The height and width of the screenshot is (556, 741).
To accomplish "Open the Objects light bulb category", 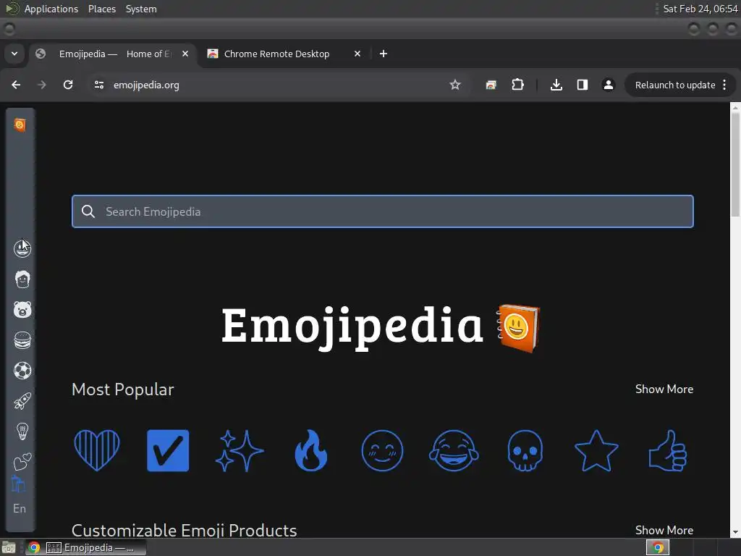I will [22, 431].
